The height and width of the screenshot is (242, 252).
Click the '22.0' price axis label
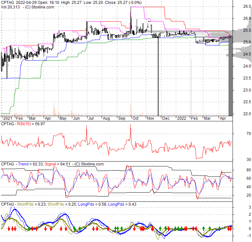[x=247, y=114]
